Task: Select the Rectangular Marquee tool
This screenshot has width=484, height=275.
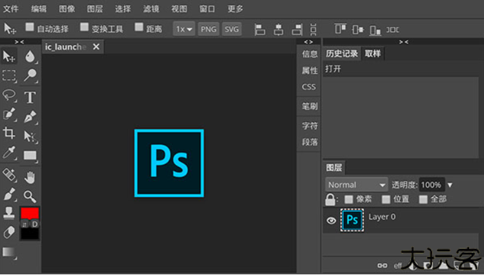Action: tap(9, 75)
